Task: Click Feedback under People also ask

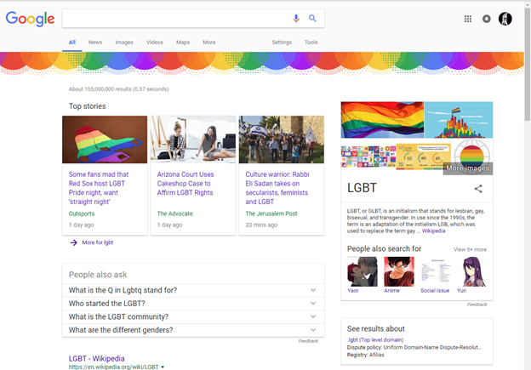Action: click(308, 341)
